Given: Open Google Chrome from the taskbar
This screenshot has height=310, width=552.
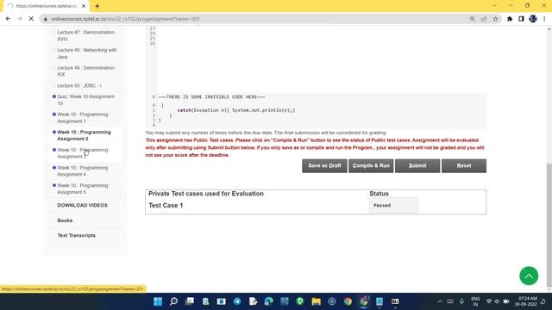Looking at the screenshot, I should (348, 301).
